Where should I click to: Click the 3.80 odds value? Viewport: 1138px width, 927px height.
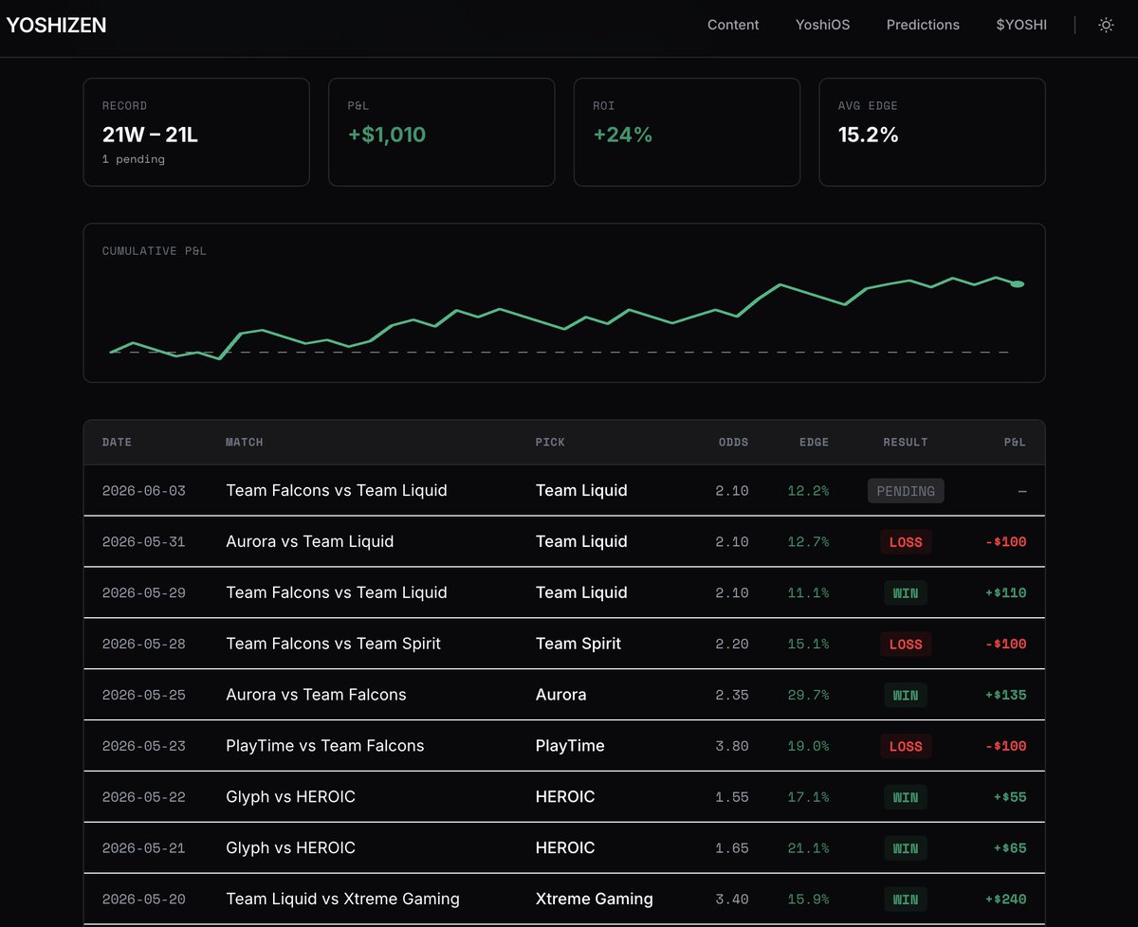click(732, 747)
